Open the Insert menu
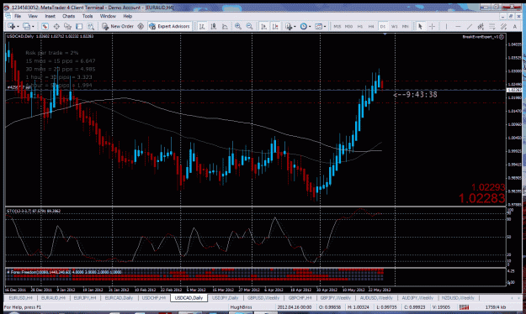526x314 pixels. pyautogui.click(x=50, y=16)
